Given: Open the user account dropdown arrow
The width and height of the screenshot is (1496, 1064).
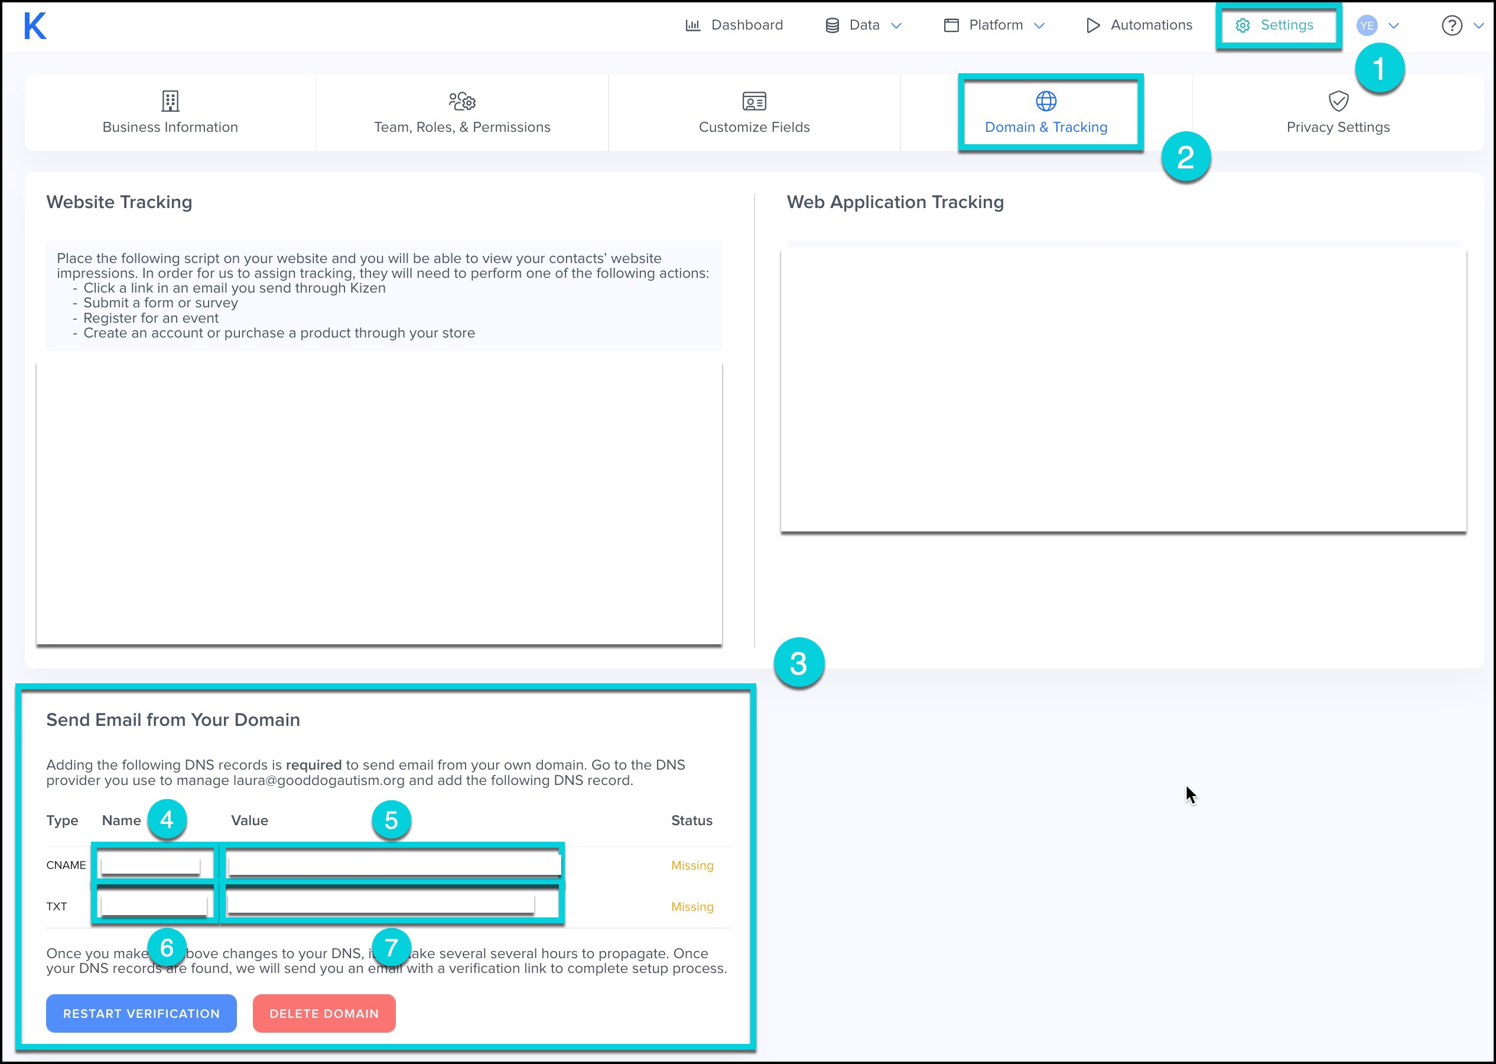Looking at the screenshot, I should [1393, 25].
